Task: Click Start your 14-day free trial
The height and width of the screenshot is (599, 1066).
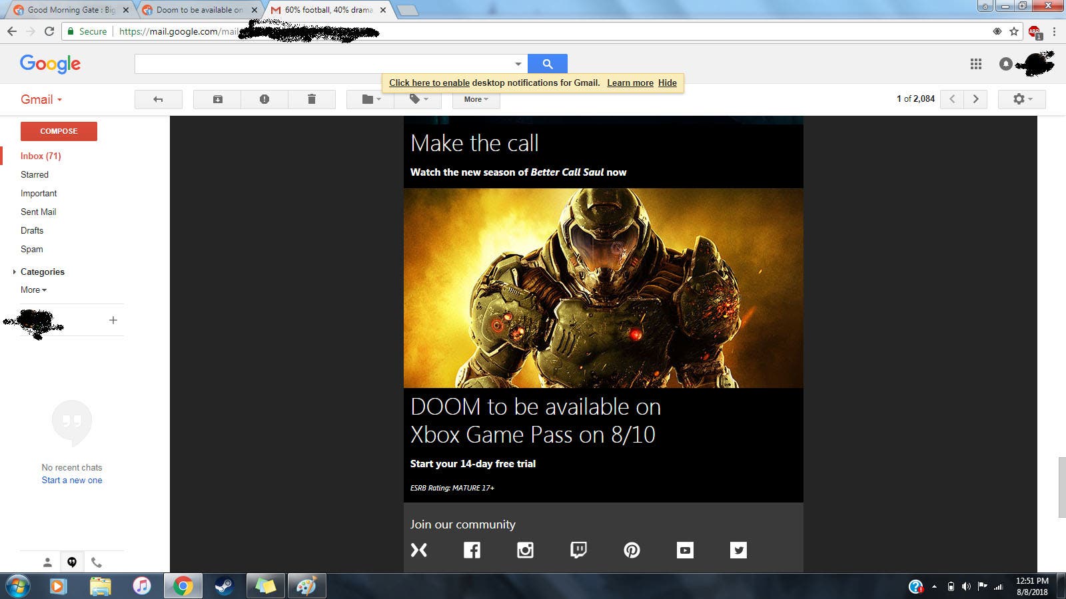Action: pos(473,464)
